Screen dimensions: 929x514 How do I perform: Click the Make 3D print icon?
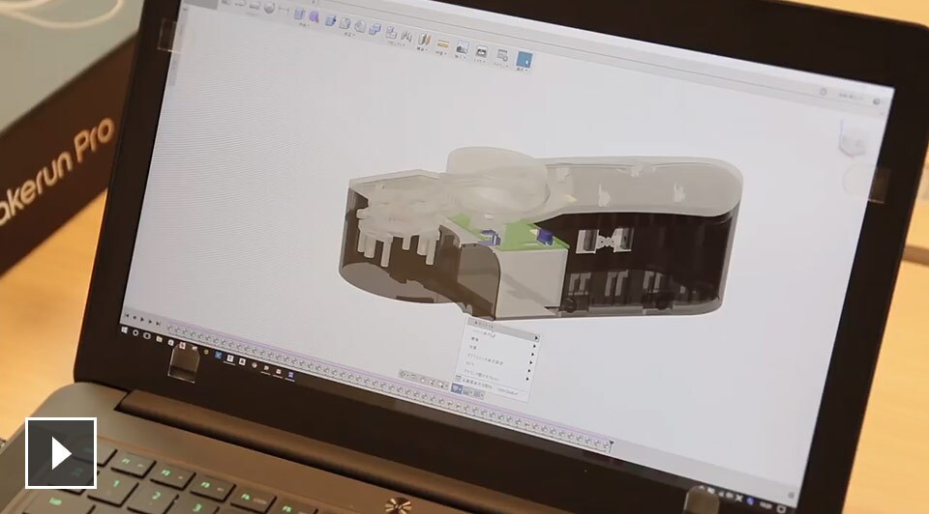(482, 51)
